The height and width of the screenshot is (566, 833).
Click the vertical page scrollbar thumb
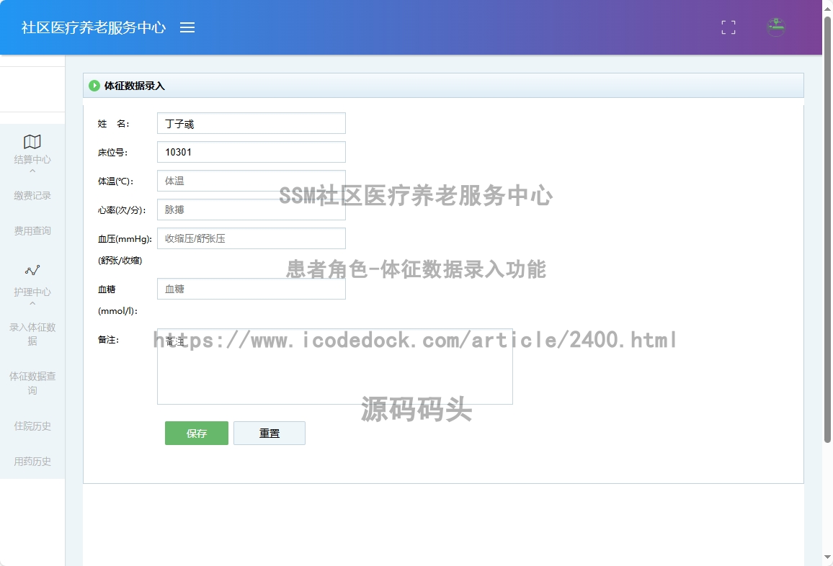coord(827,228)
